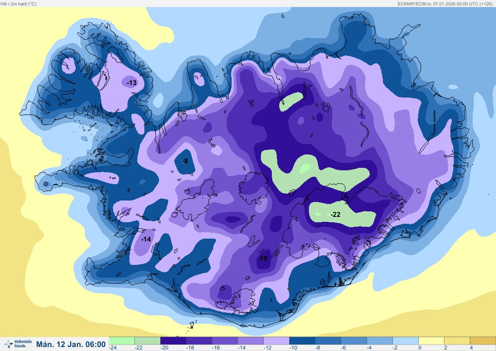
Task: Select the pale blue swatch between -2 and 0
Action: pyautogui.click(x=406, y=341)
